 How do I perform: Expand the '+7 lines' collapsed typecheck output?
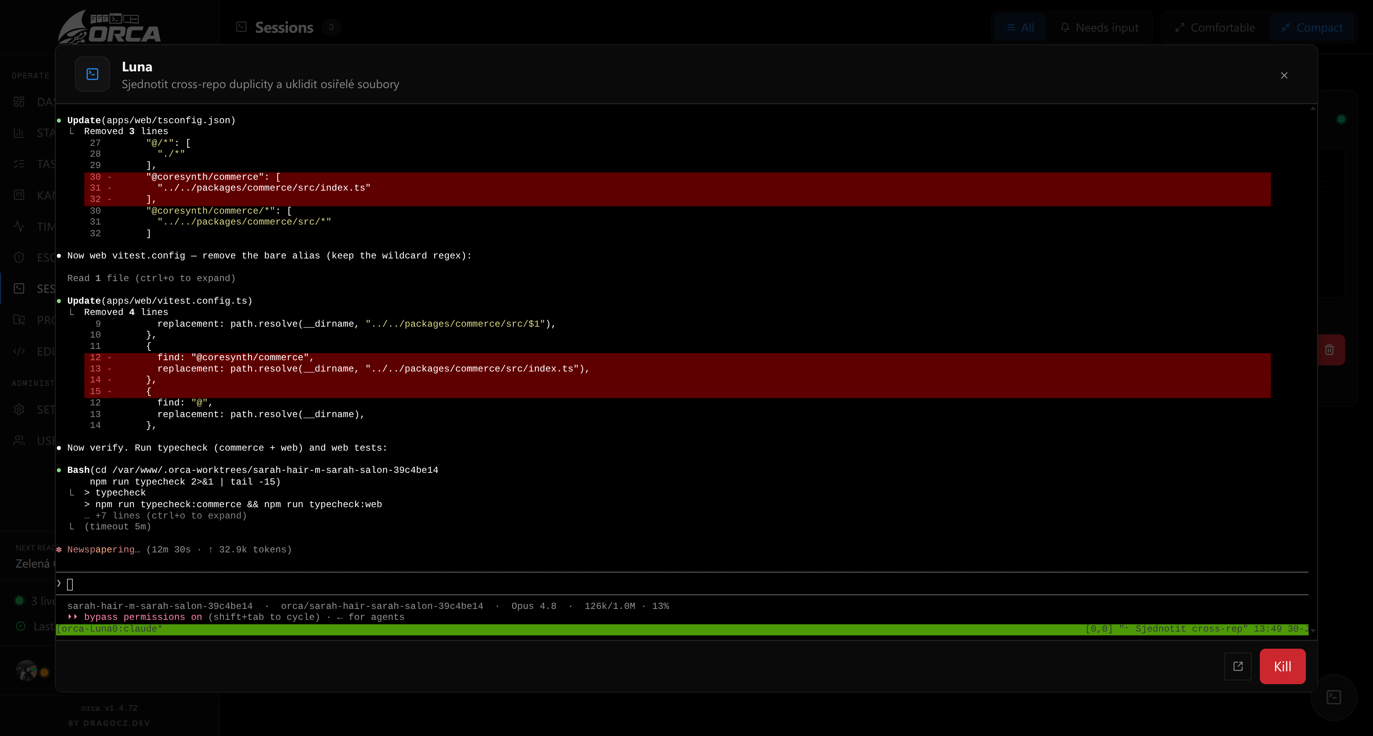point(165,515)
